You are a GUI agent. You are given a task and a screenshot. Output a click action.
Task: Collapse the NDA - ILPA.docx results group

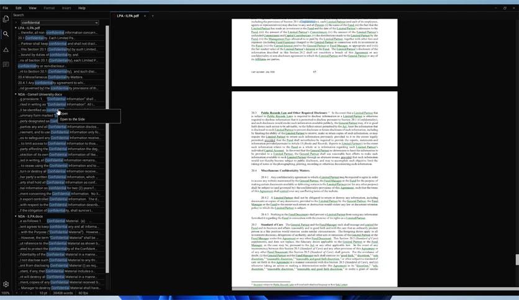tap(16, 216)
